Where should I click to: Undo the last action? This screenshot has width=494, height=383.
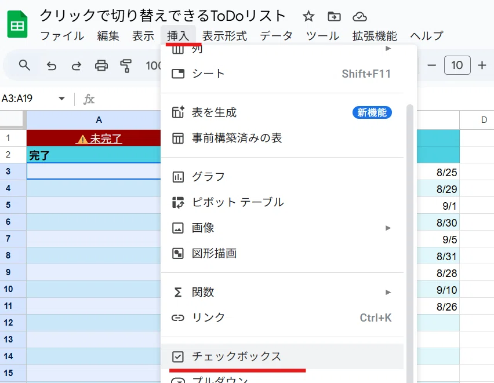52,66
